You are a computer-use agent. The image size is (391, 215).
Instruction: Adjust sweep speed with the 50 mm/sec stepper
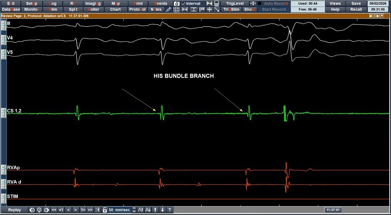click(x=134, y=210)
